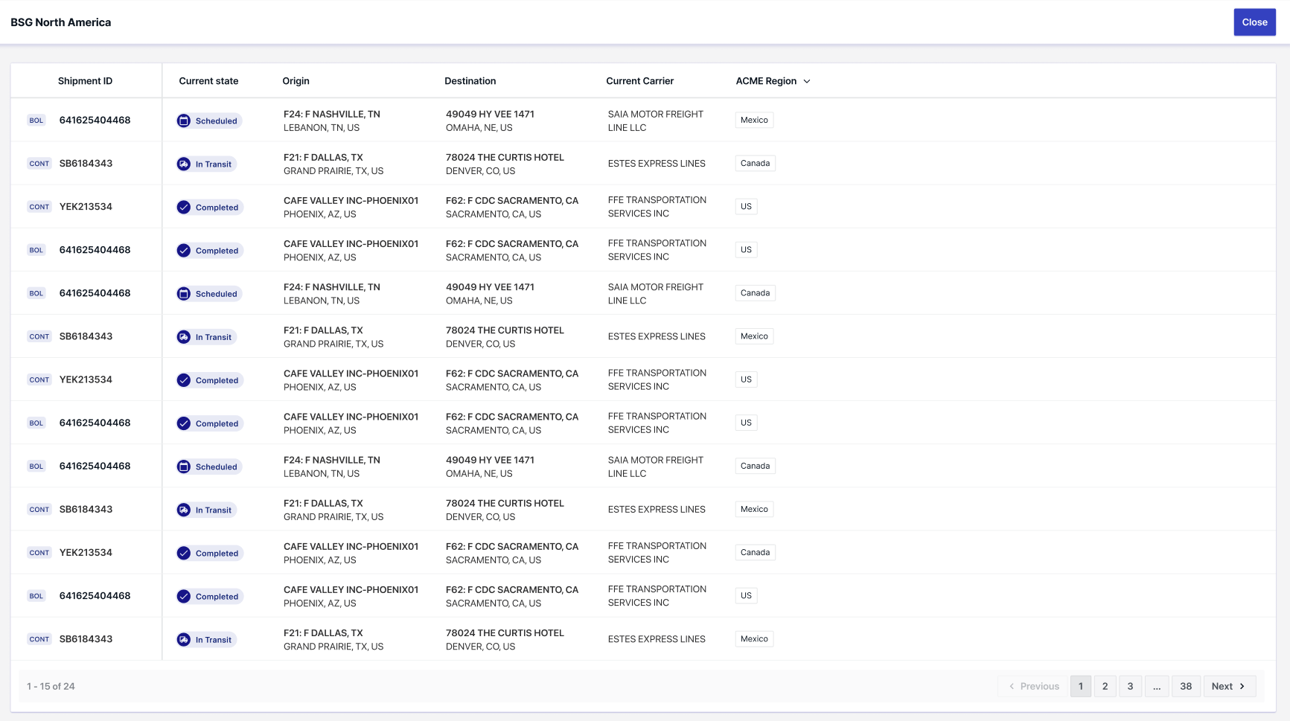Click the checkmark icon in the topmost YEK213534 row
The image size is (1290, 721).
[x=184, y=207]
